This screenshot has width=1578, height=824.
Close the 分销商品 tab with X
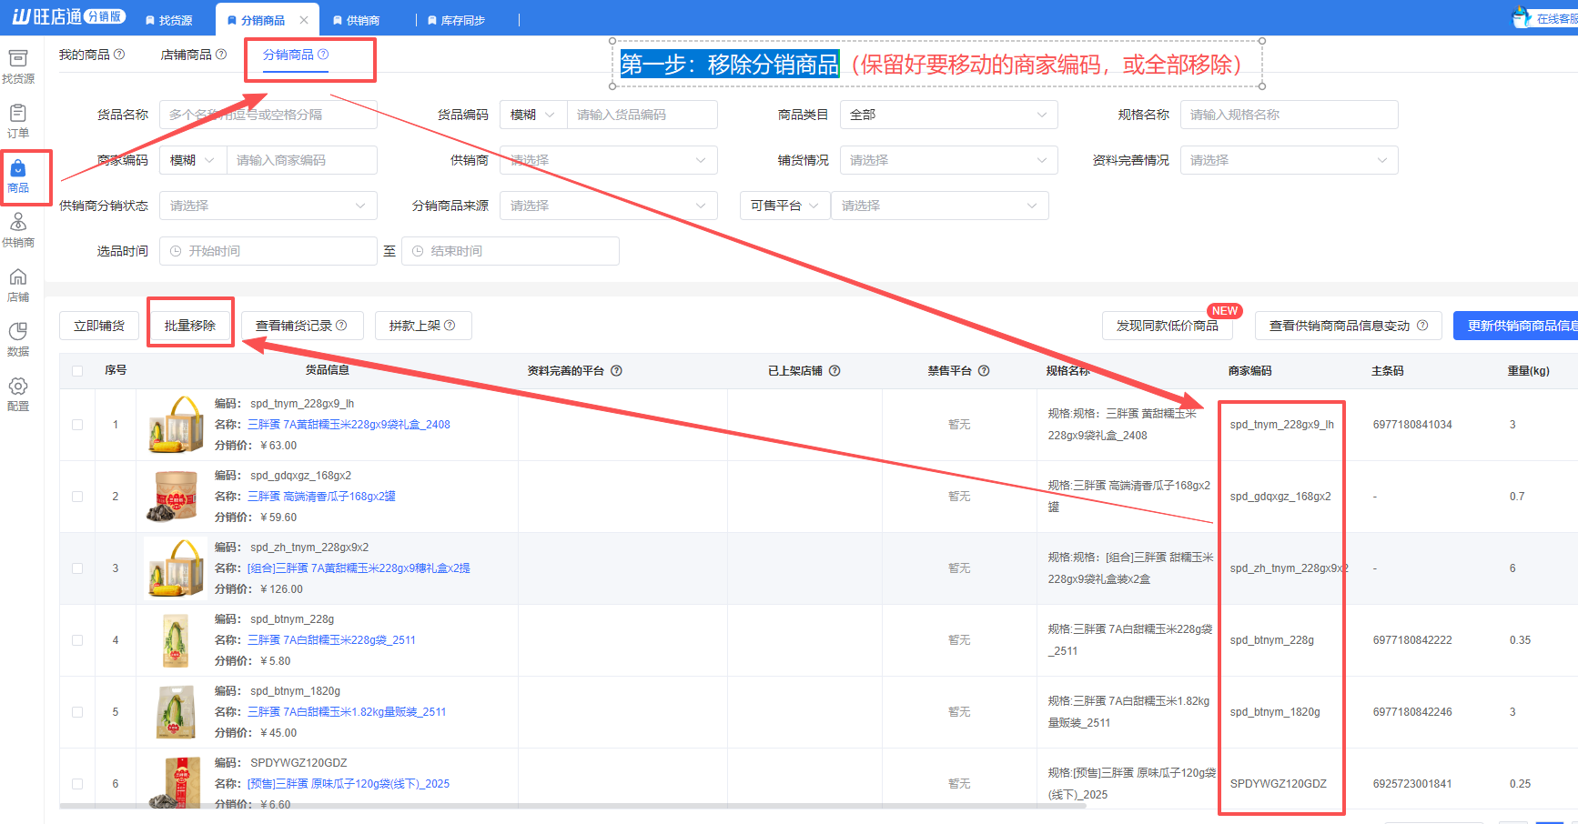[x=304, y=20]
